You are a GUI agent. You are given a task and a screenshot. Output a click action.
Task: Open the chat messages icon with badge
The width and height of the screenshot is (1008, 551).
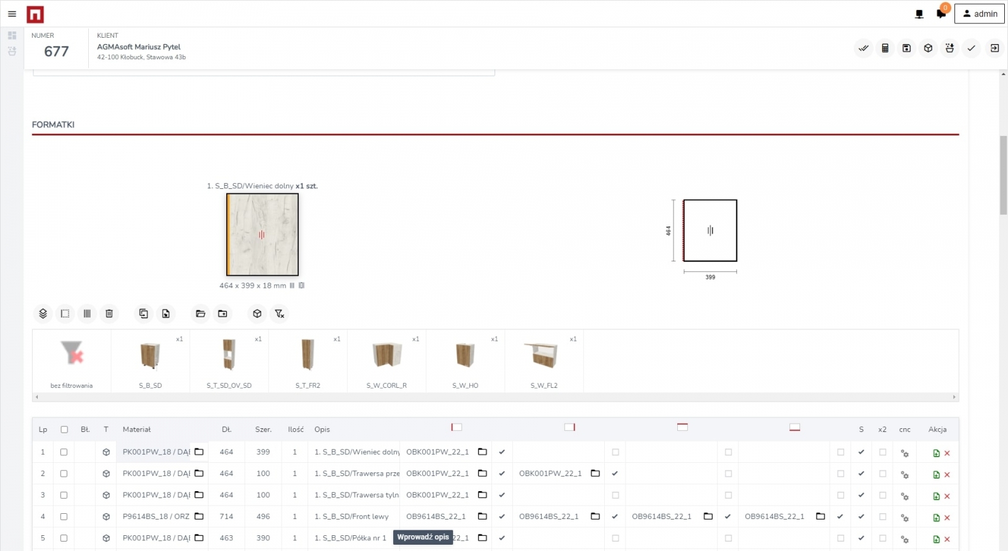pyautogui.click(x=941, y=14)
